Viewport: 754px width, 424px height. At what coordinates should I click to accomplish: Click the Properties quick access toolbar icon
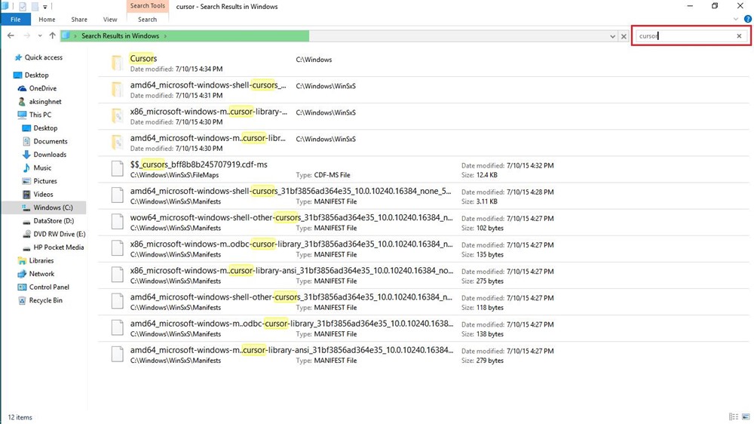pos(23,7)
